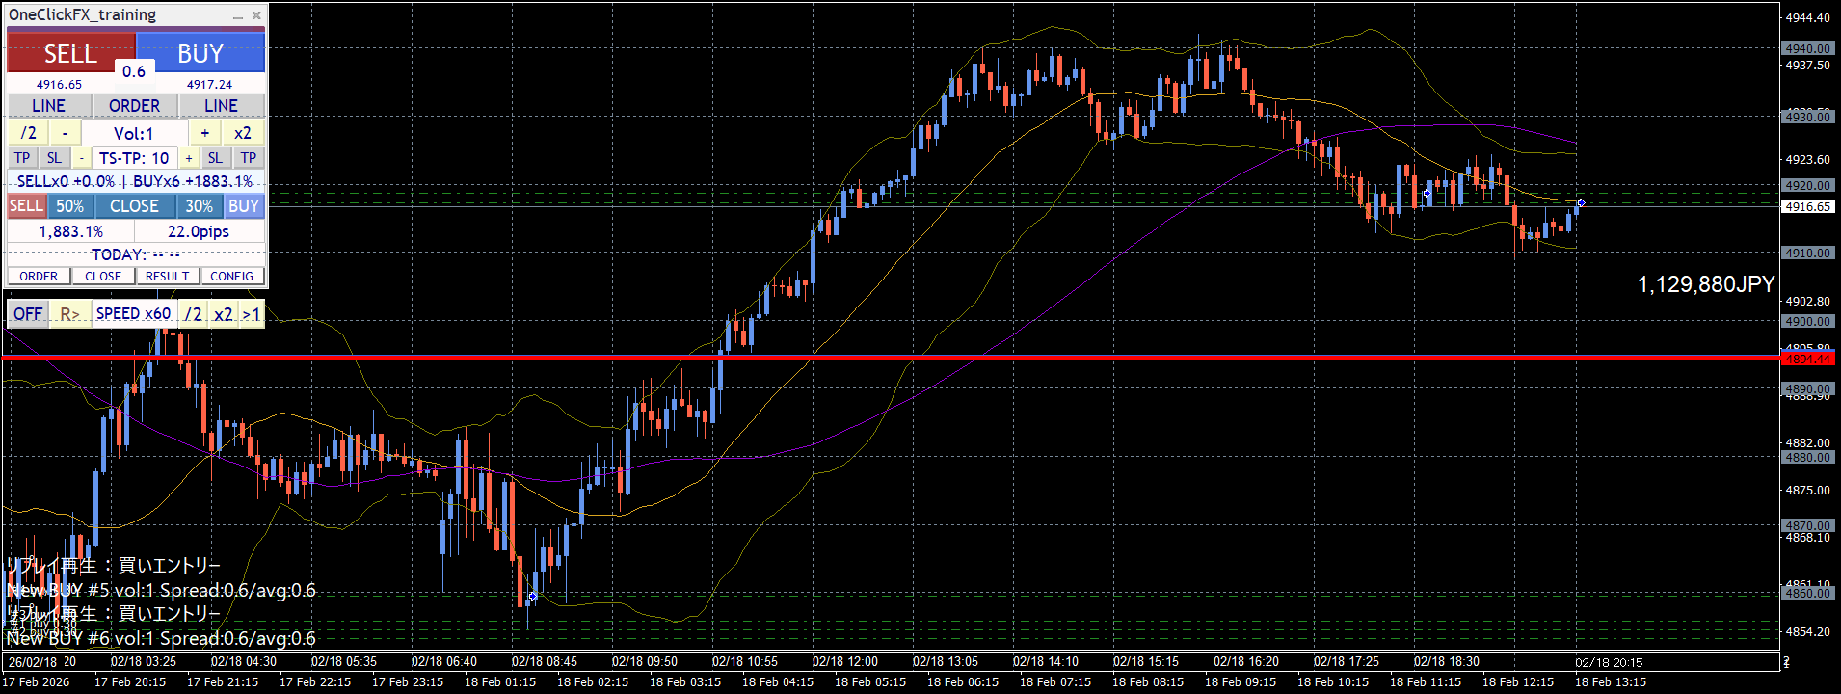1841x694 pixels.
Task: Open the CONFIG tab
Action: [232, 276]
